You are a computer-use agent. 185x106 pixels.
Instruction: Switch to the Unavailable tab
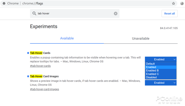pyautogui.click(x=141, y=38)
